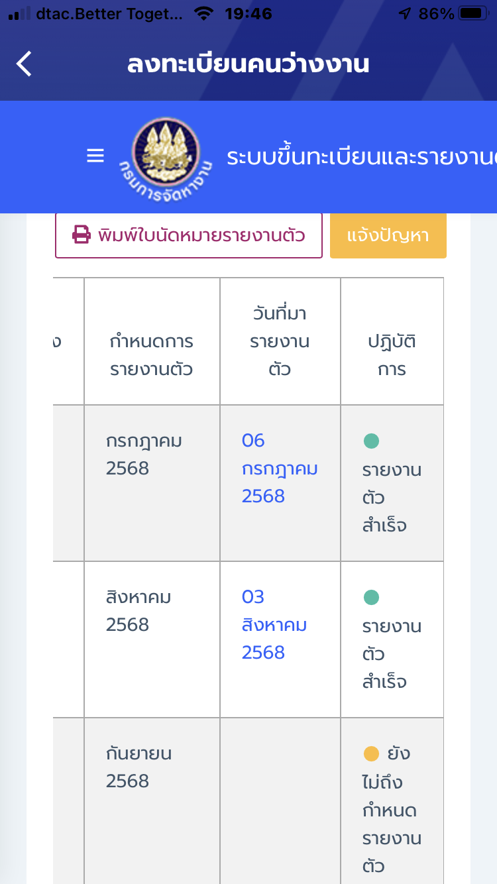Viewport: 497px width, 884px height.
Task: Open the hamburger menu icon
Action: (x=95, y=156)
